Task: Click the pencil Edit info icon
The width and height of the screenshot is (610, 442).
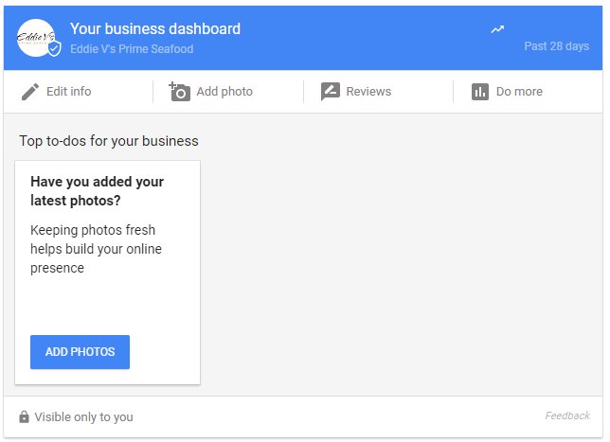Action: [x=30, y=92]
